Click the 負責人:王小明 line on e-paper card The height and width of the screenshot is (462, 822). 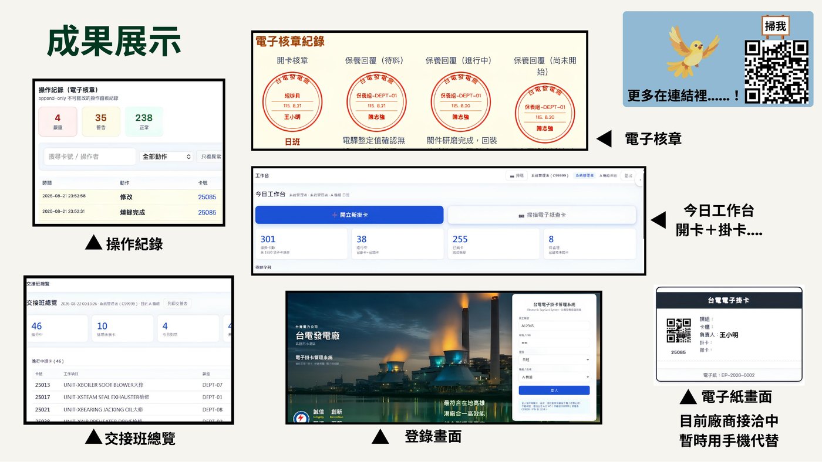pos(719,335)
